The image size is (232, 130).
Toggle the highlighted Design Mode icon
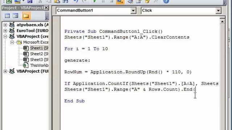tap(120, 2)
